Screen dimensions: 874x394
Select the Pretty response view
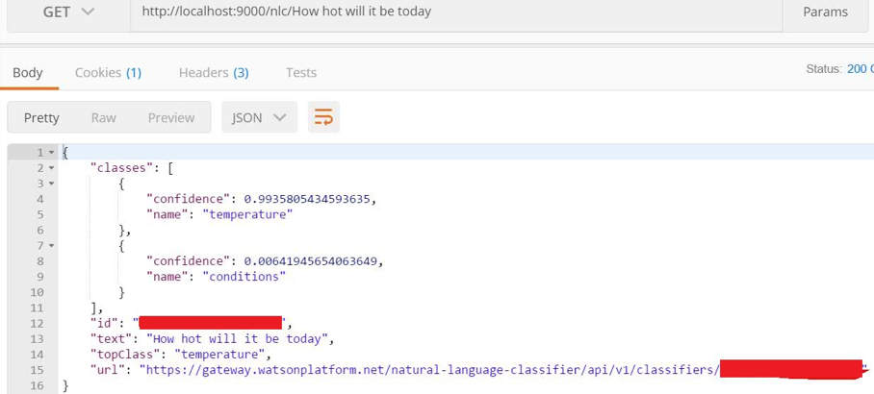click(x=41, y=117)
